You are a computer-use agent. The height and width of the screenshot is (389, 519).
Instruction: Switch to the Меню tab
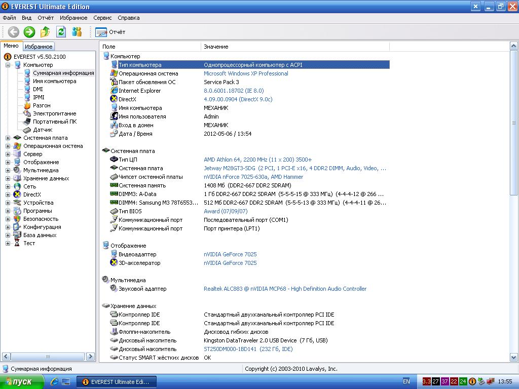[x=11, y=46]
